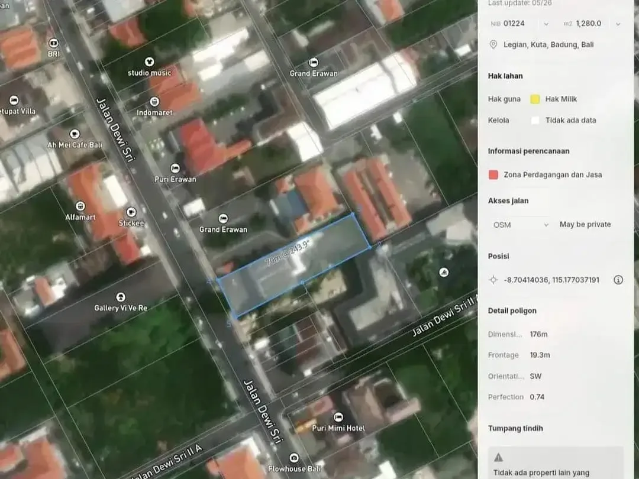Click the Flowhouse Bali marker
Screen dimensions: 639x479
click(x=294, y=458)
